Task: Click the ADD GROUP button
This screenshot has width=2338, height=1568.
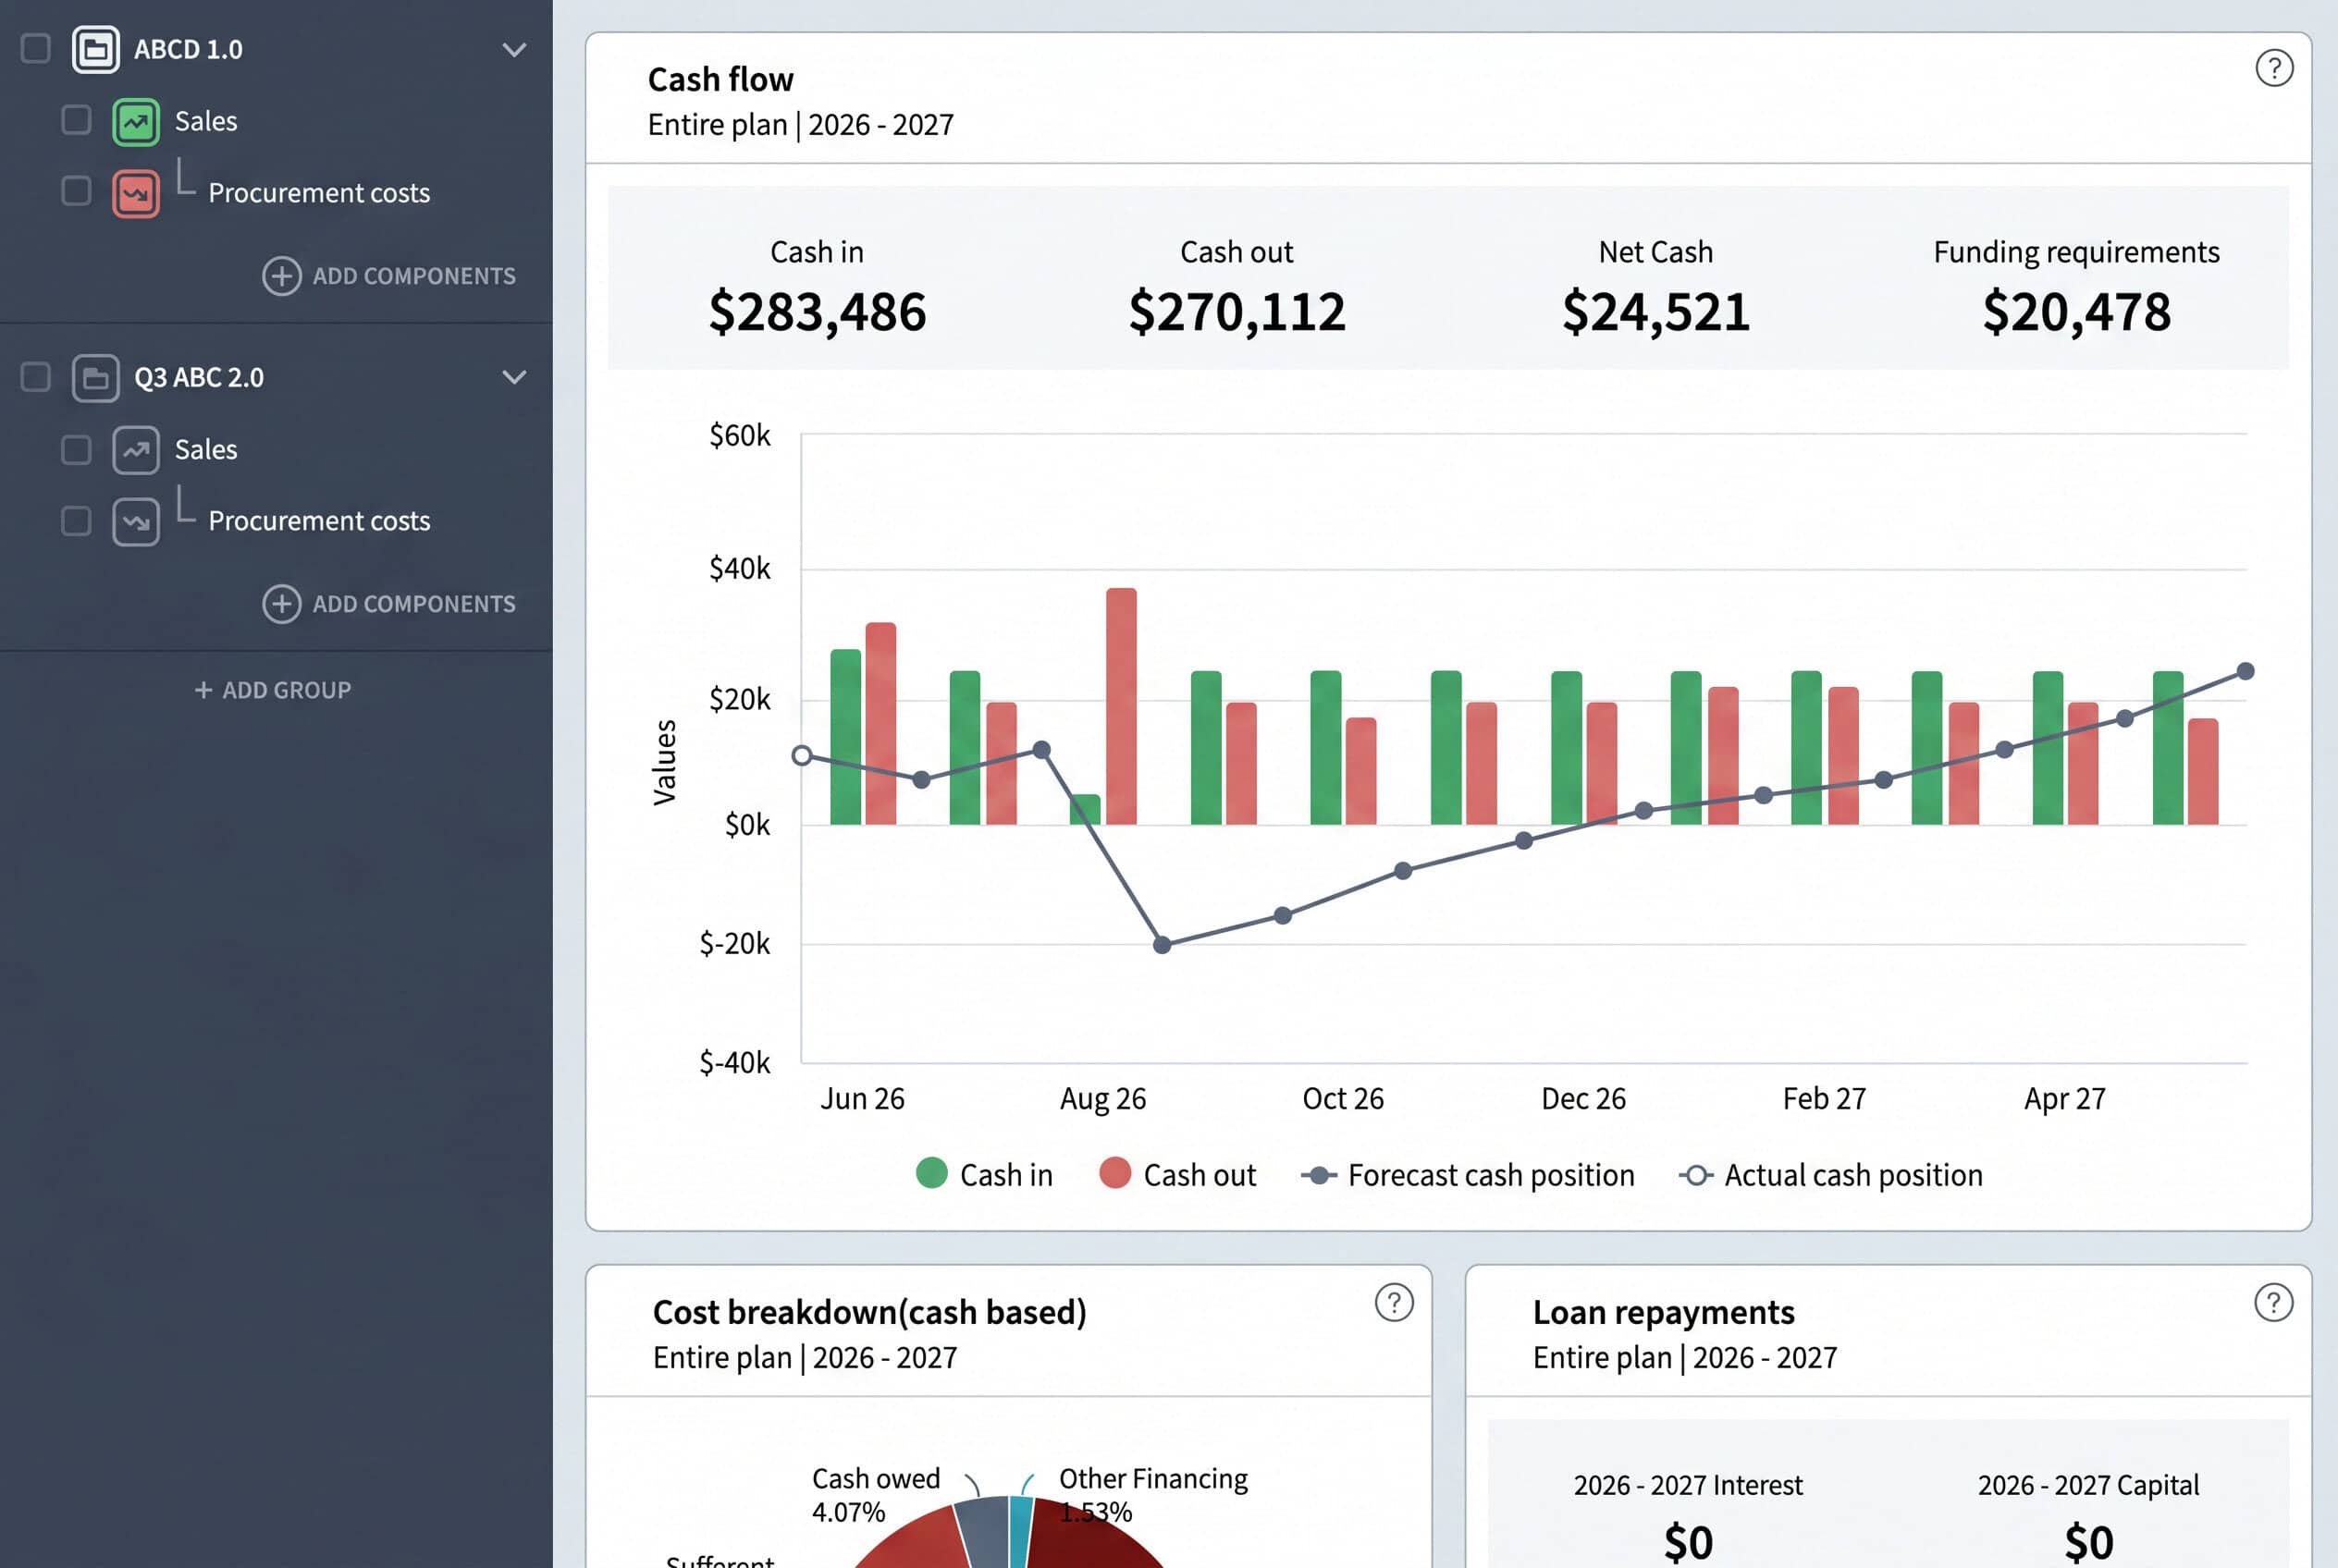Action: click(272, 690)
